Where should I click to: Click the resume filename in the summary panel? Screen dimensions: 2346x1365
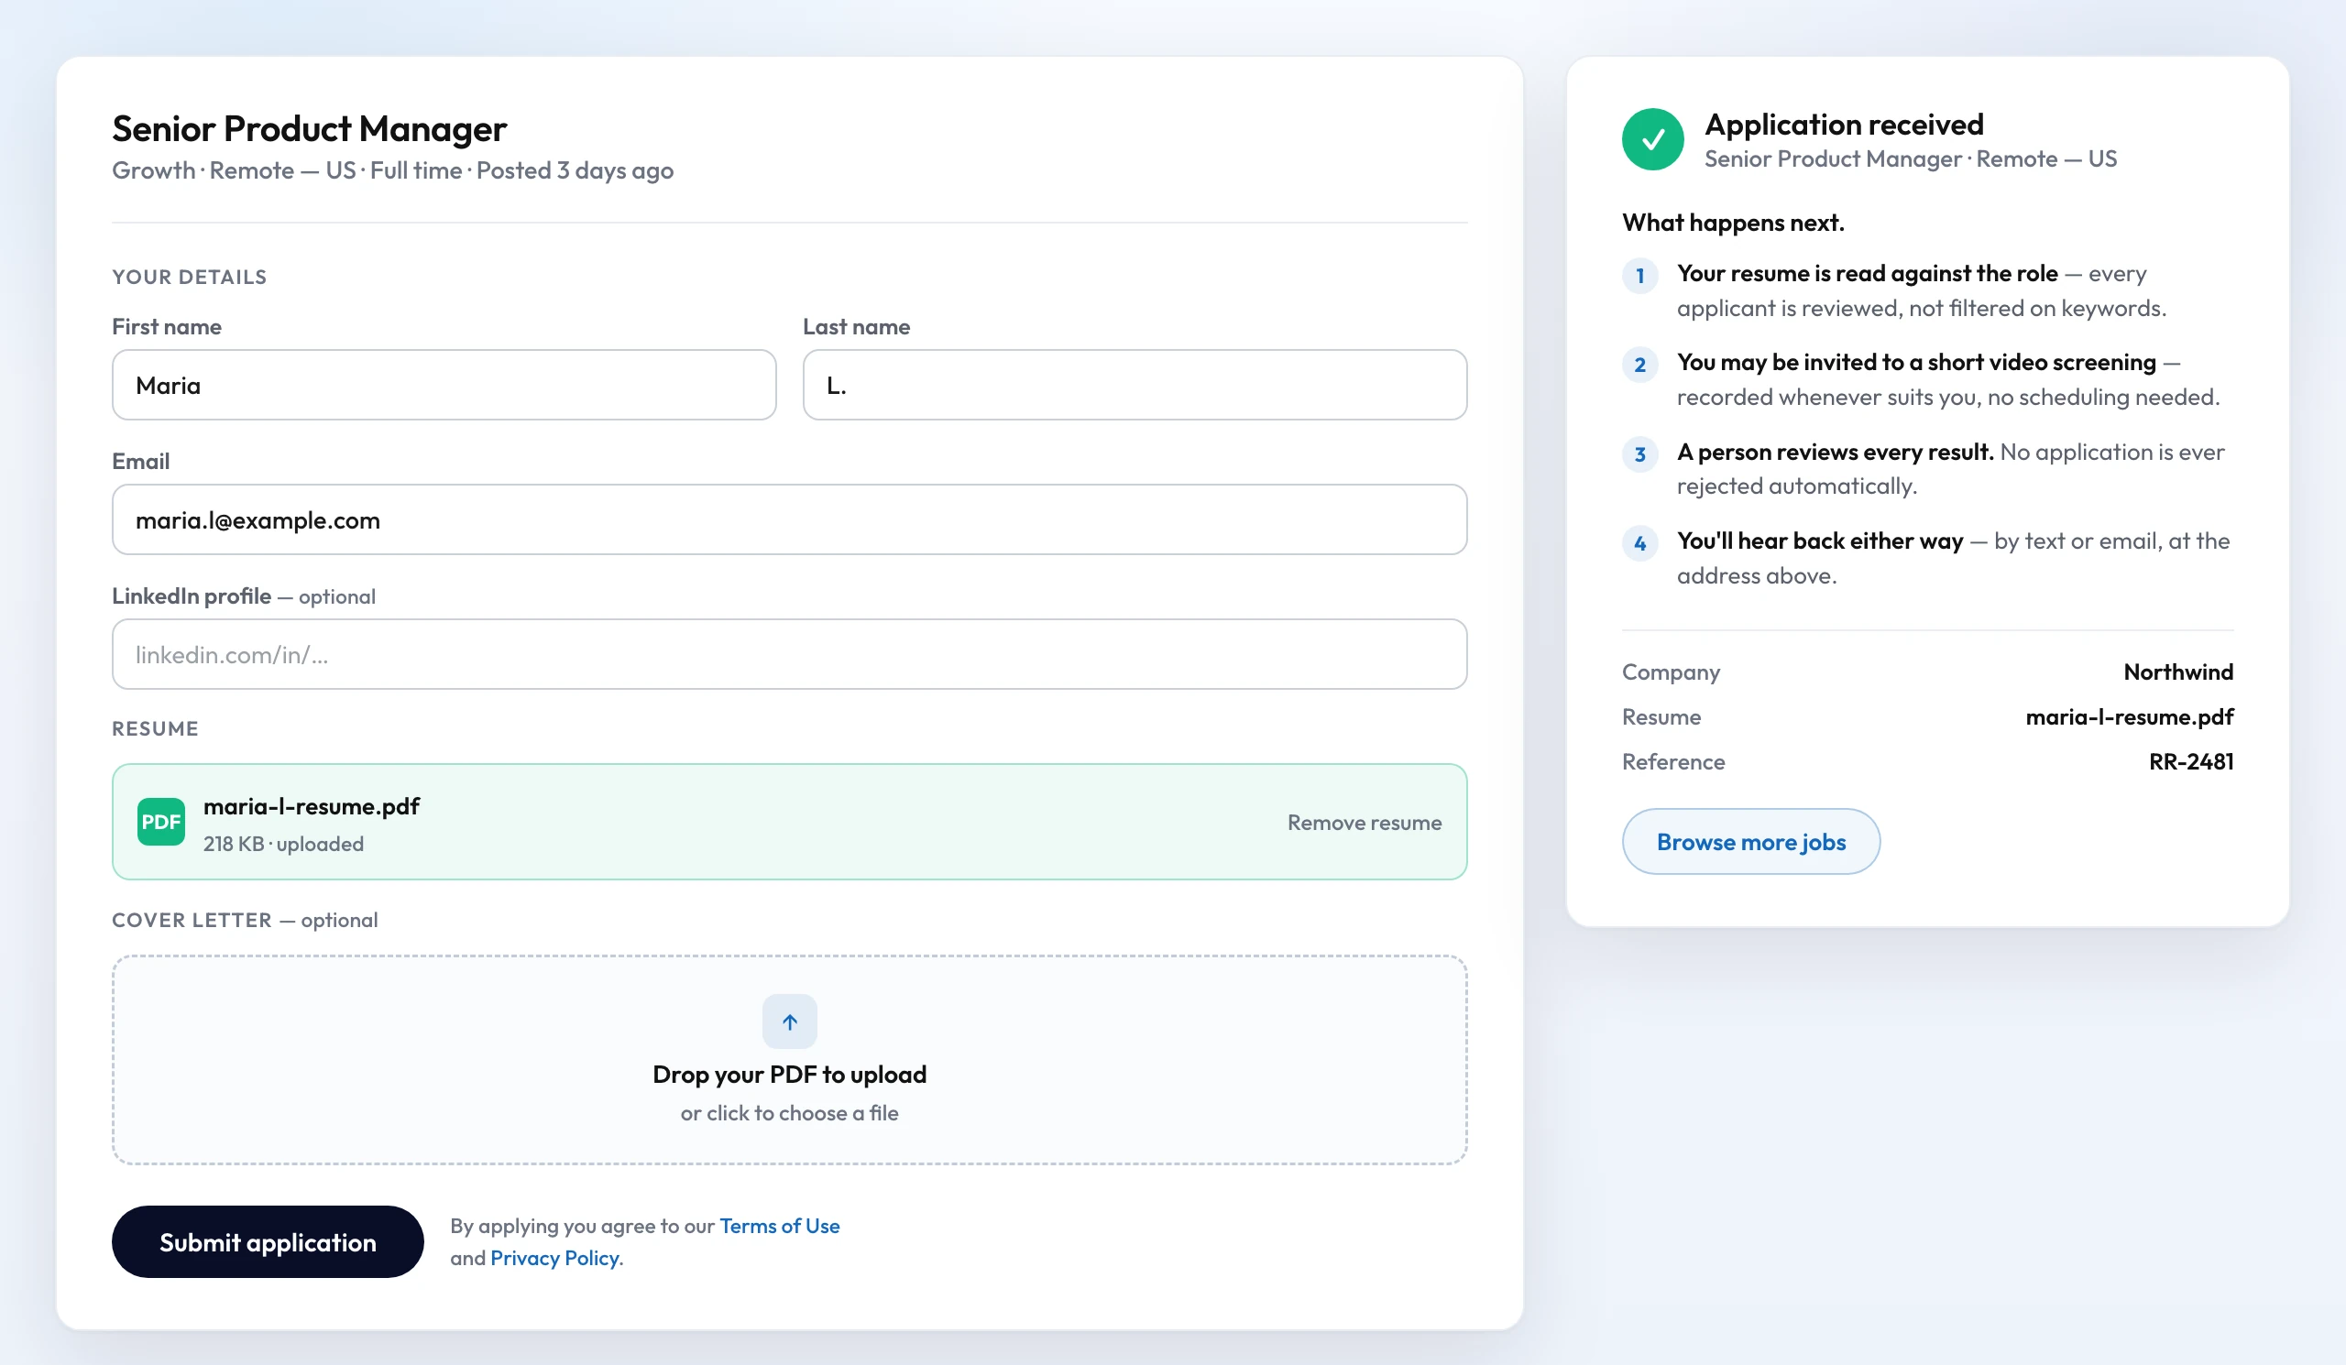(2130, 716)
